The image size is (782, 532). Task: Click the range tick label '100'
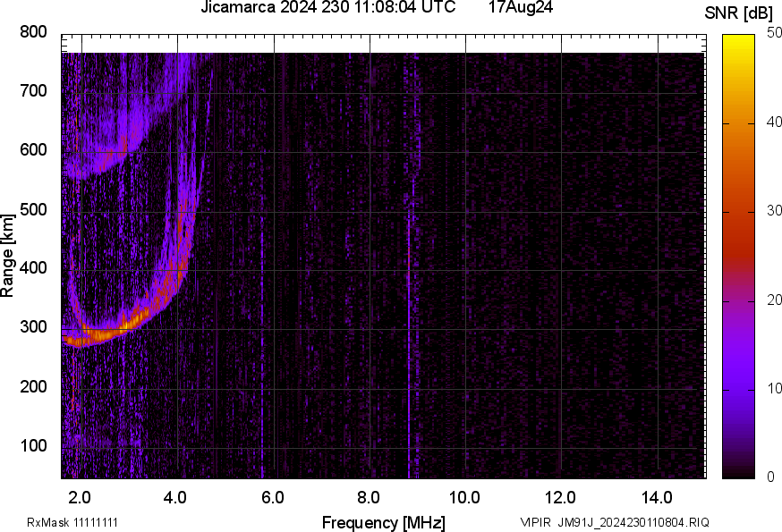coord(33,445)
